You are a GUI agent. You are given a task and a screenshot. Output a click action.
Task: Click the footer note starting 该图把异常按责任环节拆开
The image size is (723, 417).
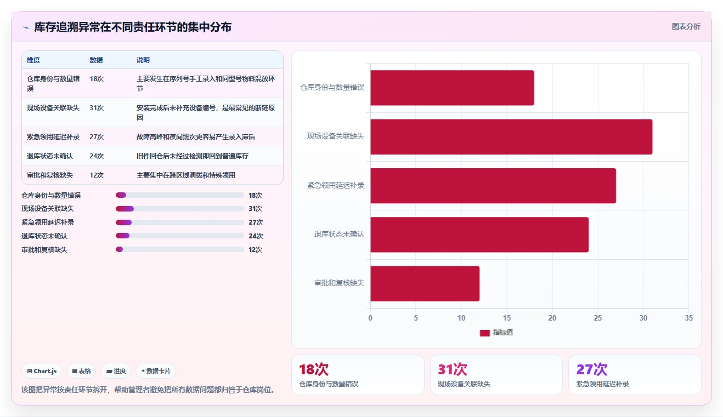tap(148, 390)
